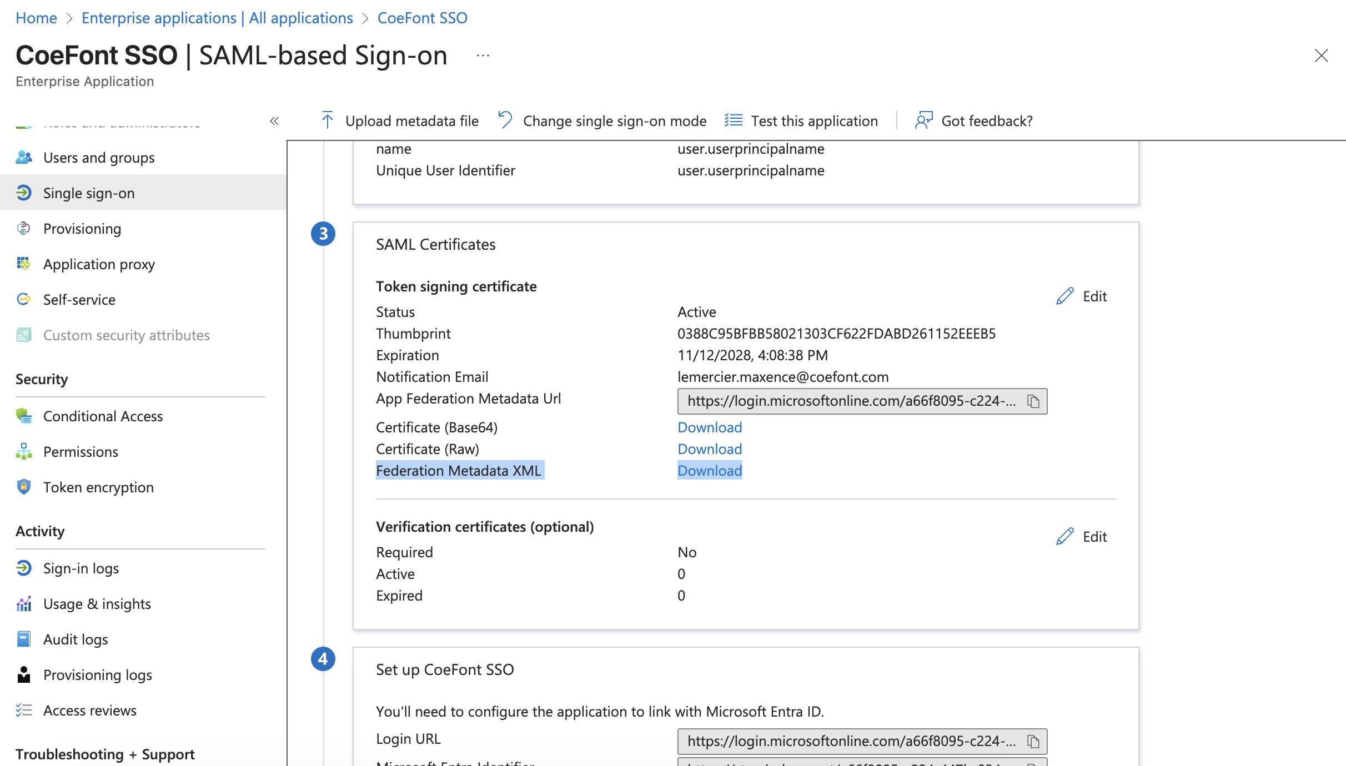The width and height of the screenshot is (1346, 766).
Task: Click the Got feedback person icon
Action: (x=924, y=120)
